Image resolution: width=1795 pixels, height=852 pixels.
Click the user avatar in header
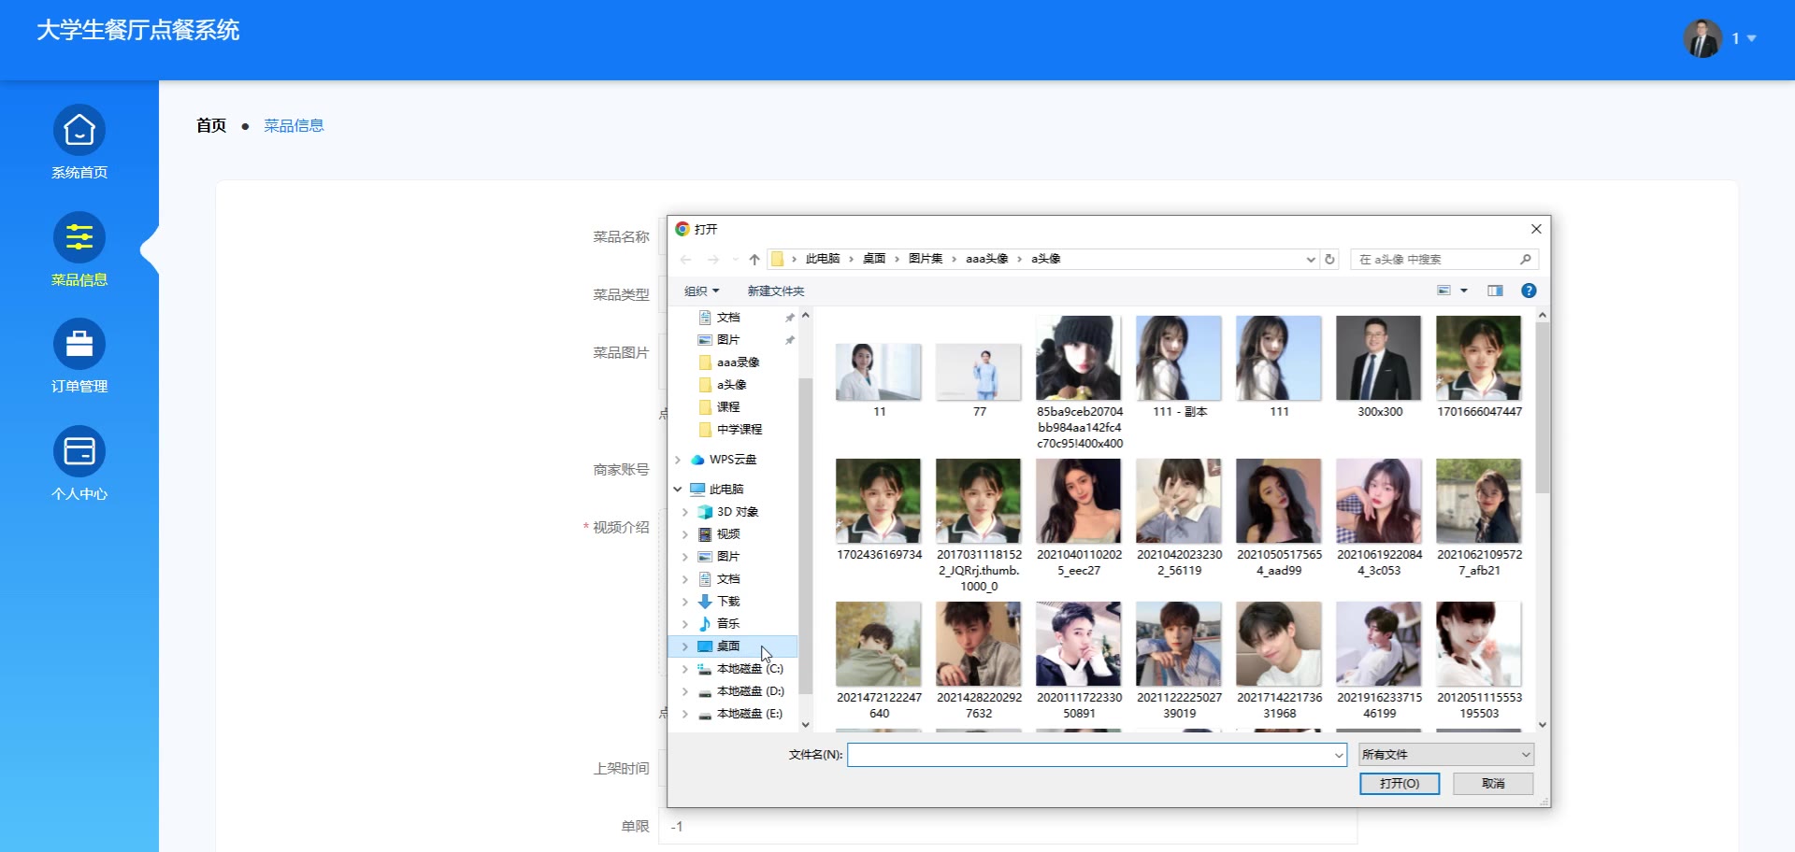coord(1702,38)
